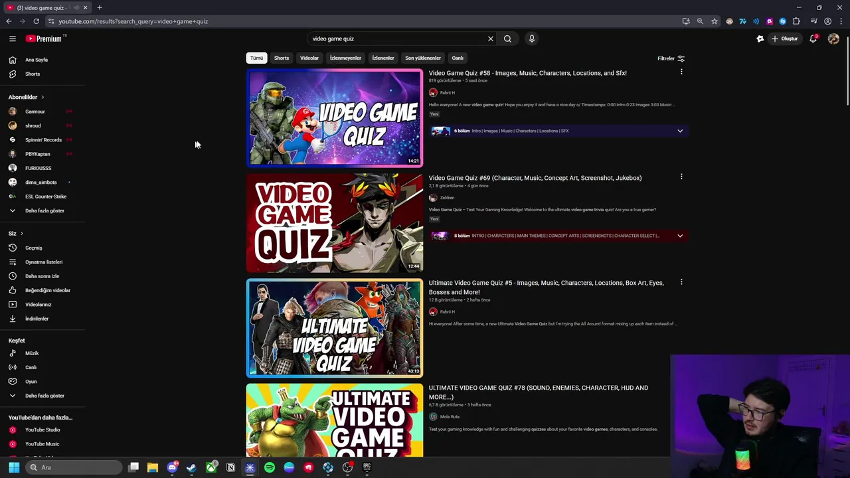Play Video Game Quiz #69 thumbnail

point(334,223)
